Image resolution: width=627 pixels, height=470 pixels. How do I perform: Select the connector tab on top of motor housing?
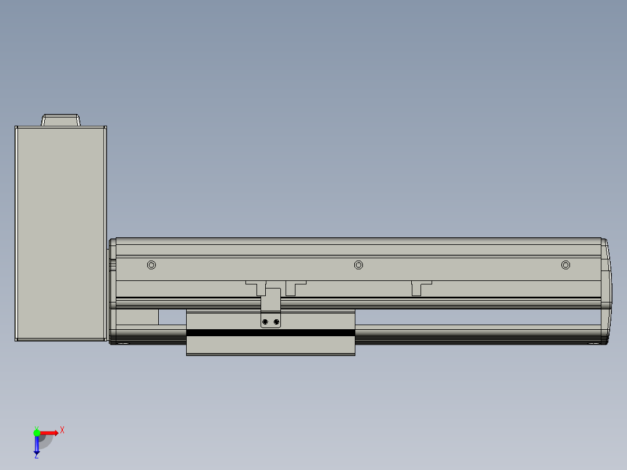60,120
